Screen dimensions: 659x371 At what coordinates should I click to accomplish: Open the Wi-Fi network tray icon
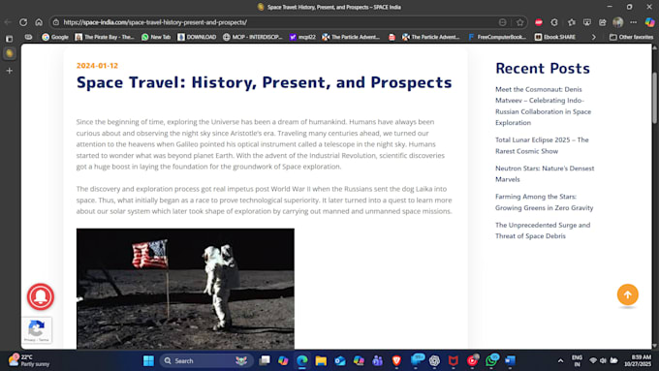coord(593,361)
